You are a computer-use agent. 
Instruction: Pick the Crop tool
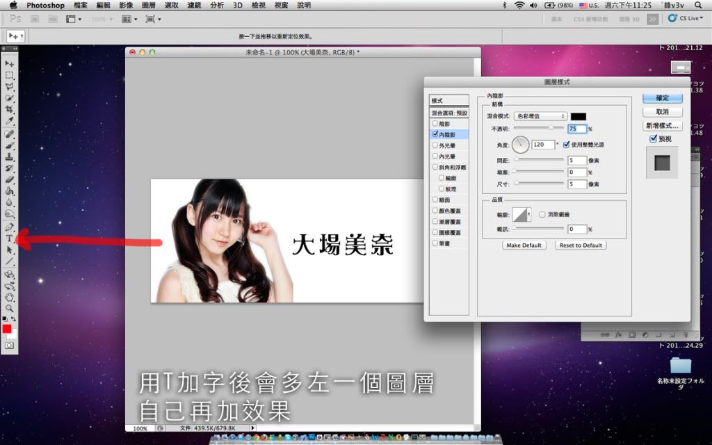(x=10, y=110)
